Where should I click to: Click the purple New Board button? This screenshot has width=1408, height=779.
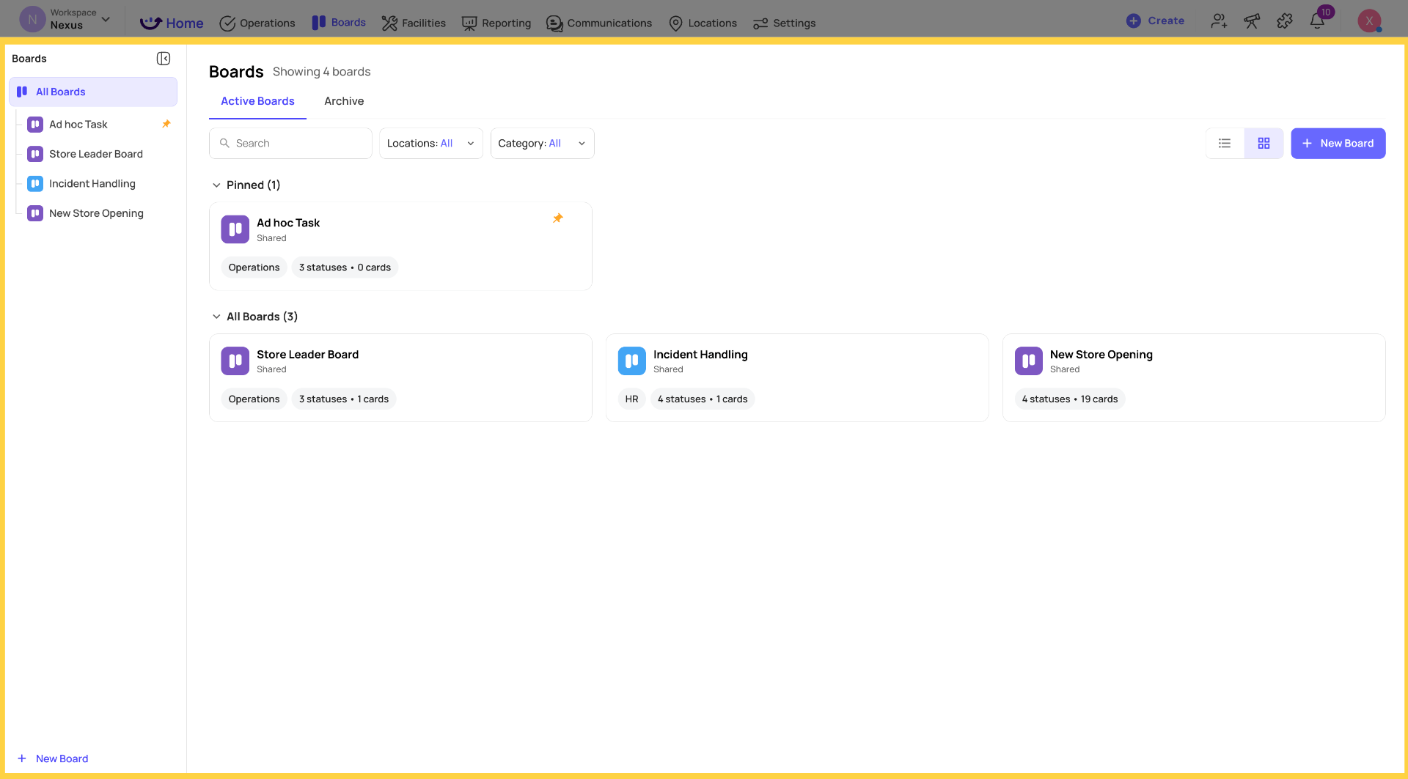[1338, 144]
